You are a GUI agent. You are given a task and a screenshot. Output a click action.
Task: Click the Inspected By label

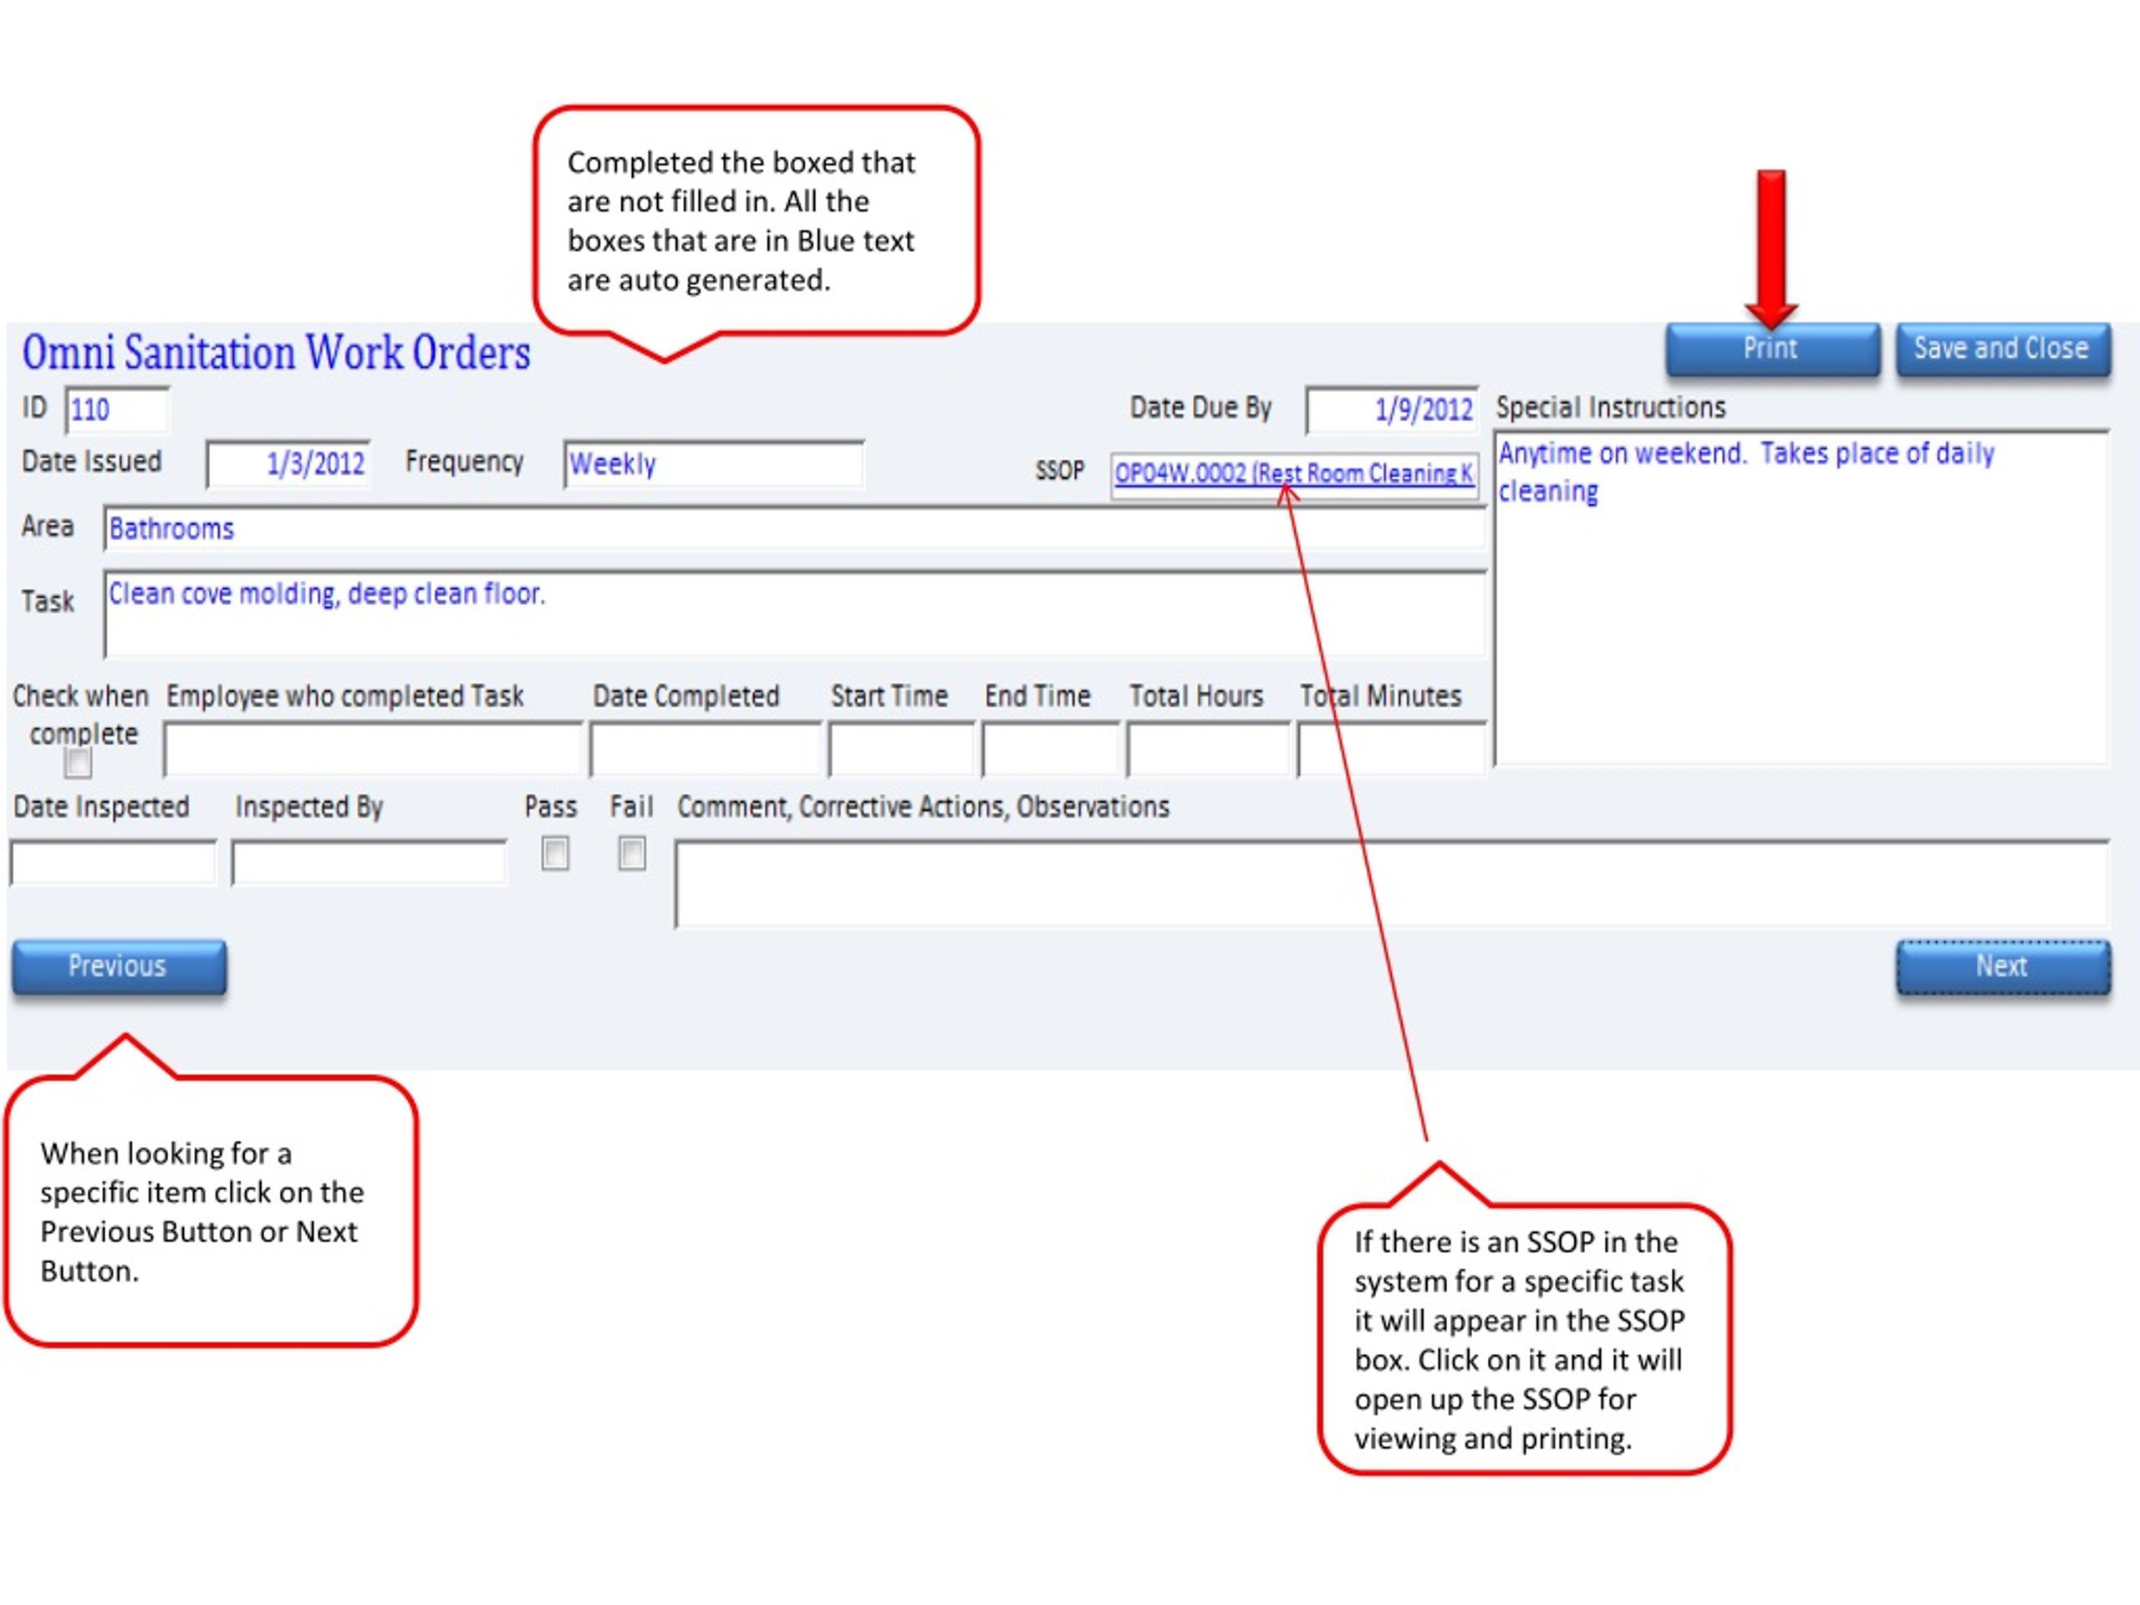(x=309, y=808)
